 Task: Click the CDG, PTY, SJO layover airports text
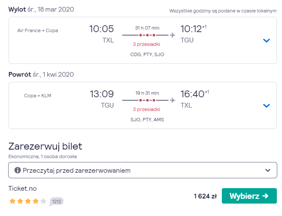click(x=147, y=54)
